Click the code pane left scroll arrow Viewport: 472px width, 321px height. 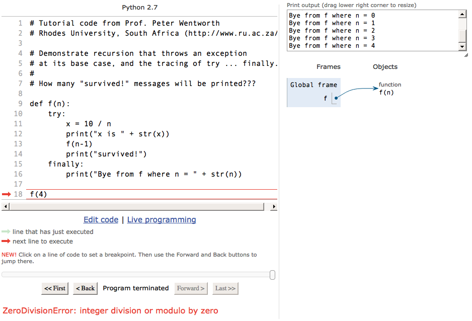tap(6, 207)
